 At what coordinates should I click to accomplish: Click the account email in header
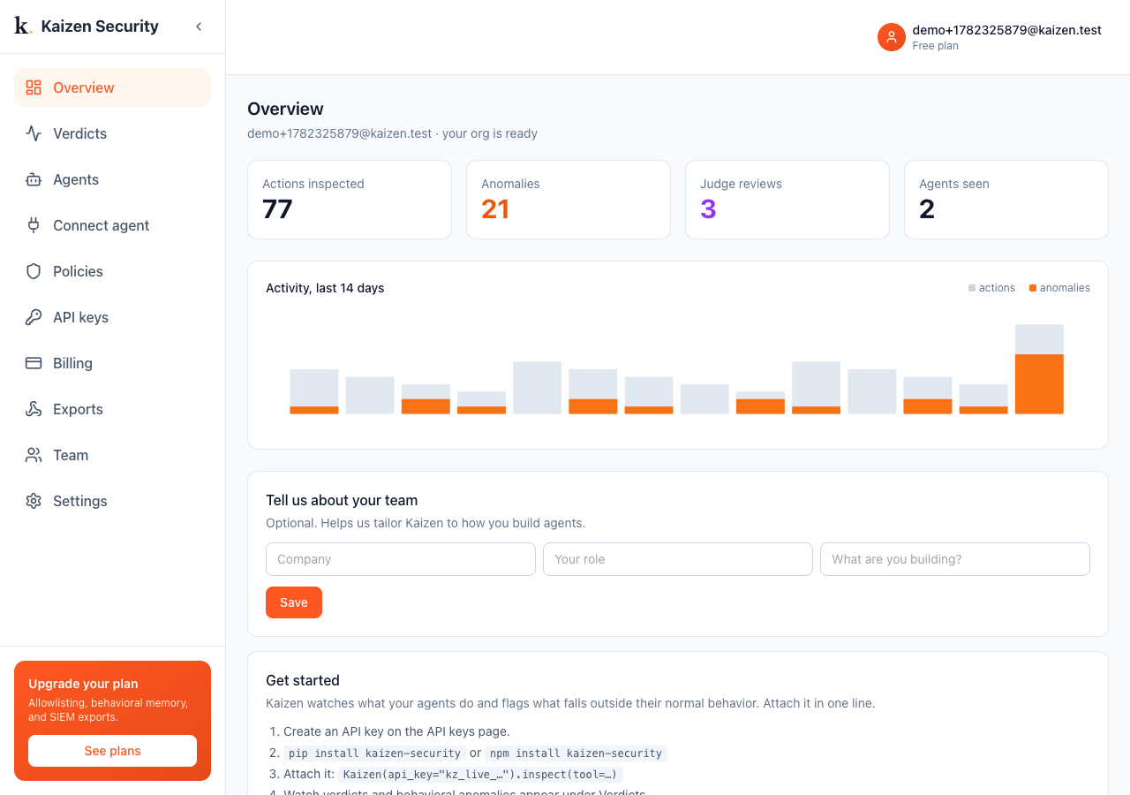(x=1006, y=30)
